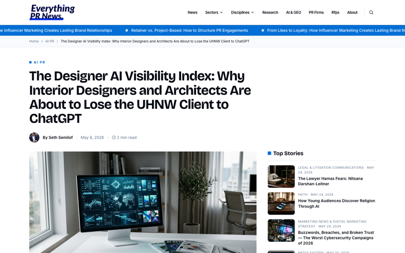
Task: Click Seth Semilof's author avatar
Action: [34, 137]
